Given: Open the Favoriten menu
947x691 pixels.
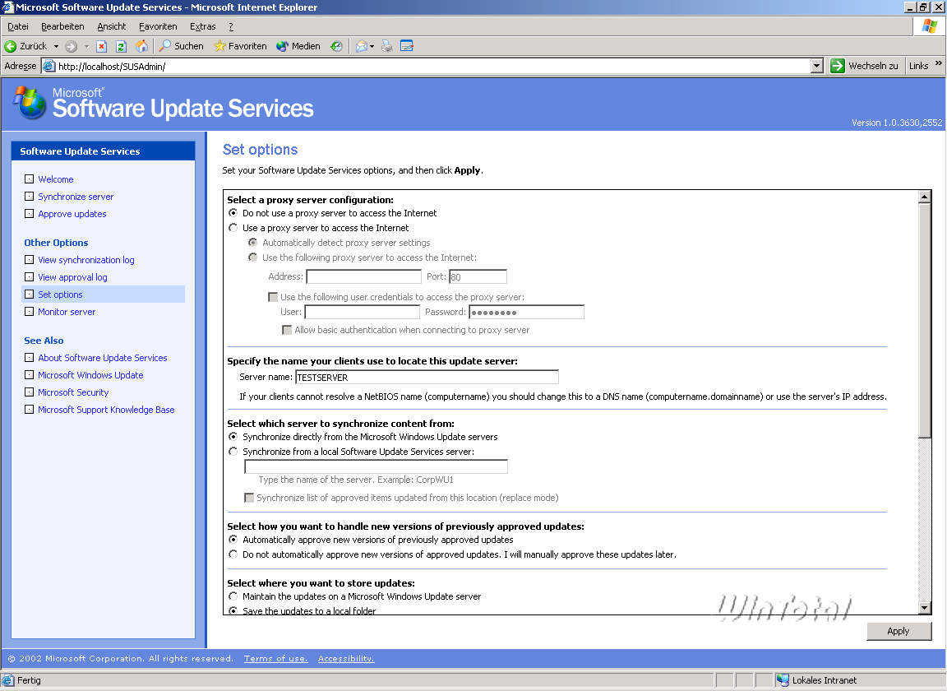Looking at the screenshot, I should pyautogui.click(x=158, y=26).
